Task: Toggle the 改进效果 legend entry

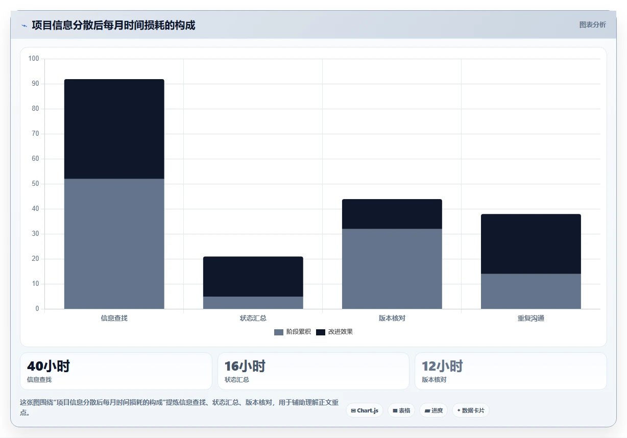Action: point(334,332)
